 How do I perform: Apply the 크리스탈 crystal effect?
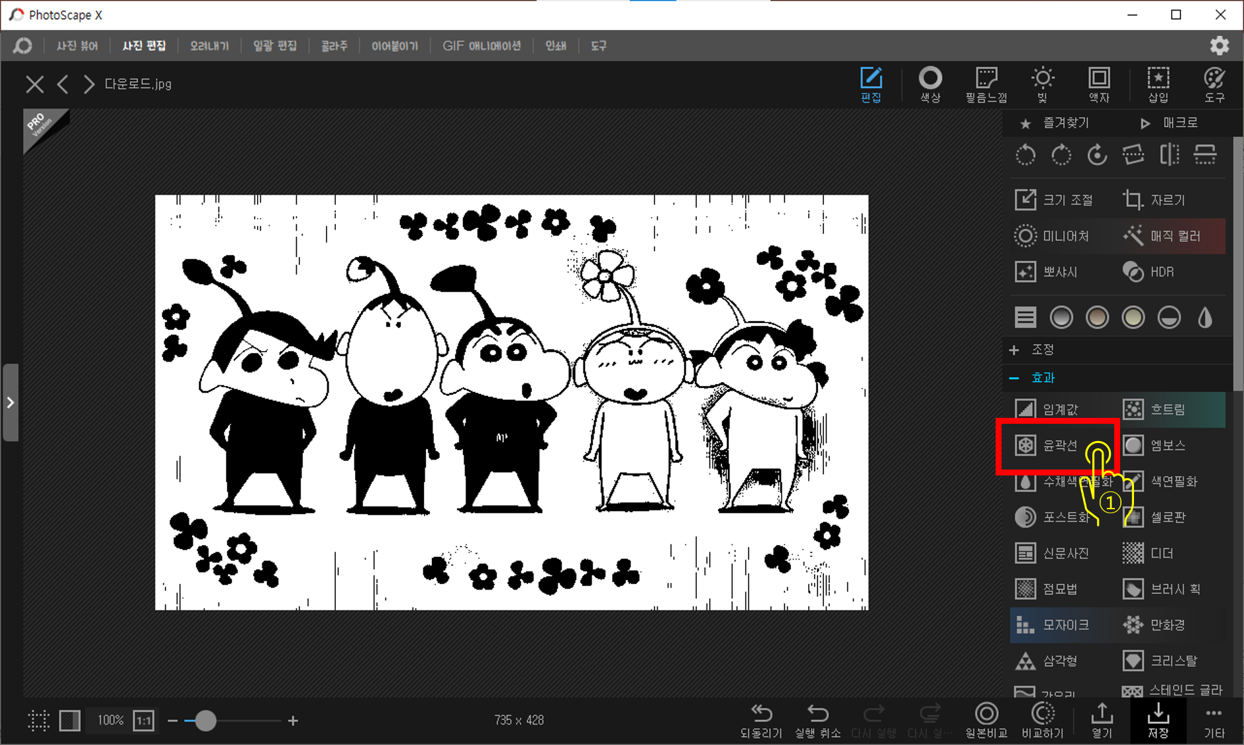coord(1160,660)
